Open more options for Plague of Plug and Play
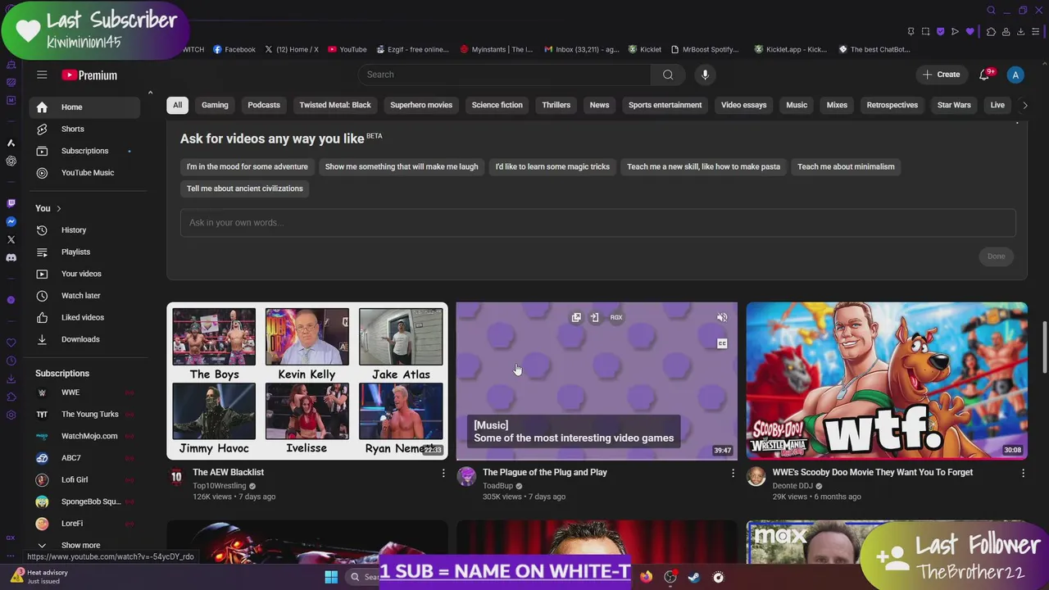Screen dimensions: 1049x590 click(733, 473)
